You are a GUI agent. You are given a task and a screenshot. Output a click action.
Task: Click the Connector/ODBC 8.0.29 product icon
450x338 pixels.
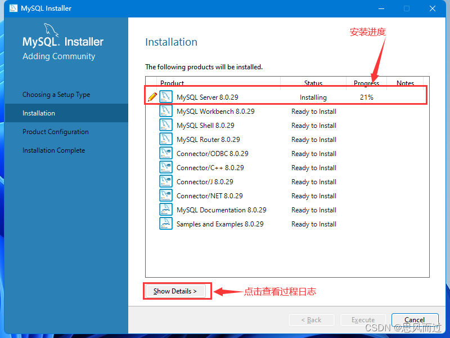click(x=166, y=153)
